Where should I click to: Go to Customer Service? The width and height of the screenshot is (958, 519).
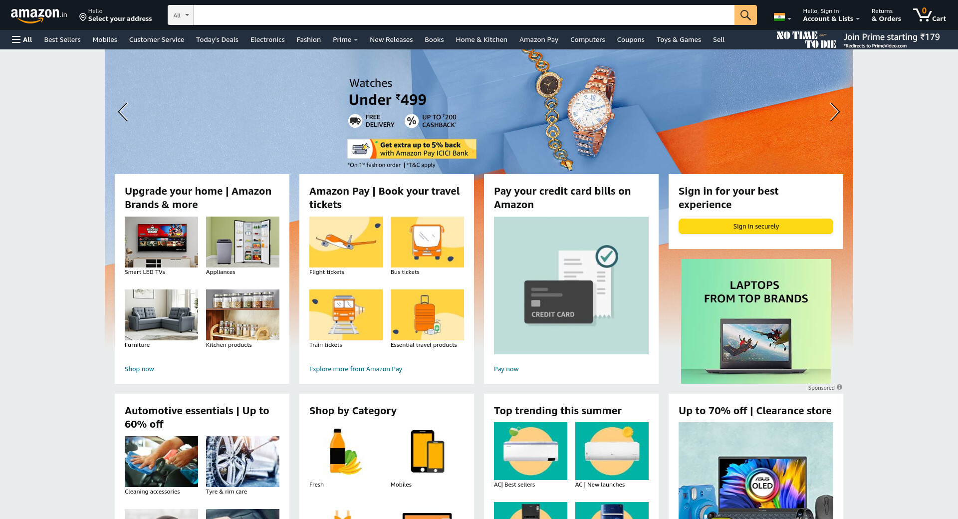coord(157,39)
